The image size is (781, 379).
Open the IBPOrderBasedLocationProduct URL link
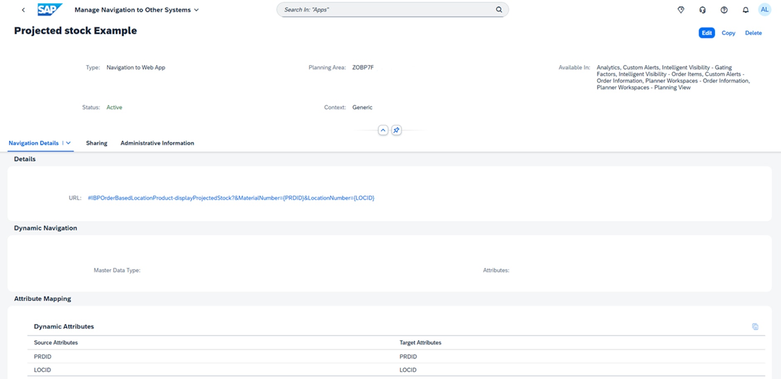pyautogui.click(x=231, y=198)
